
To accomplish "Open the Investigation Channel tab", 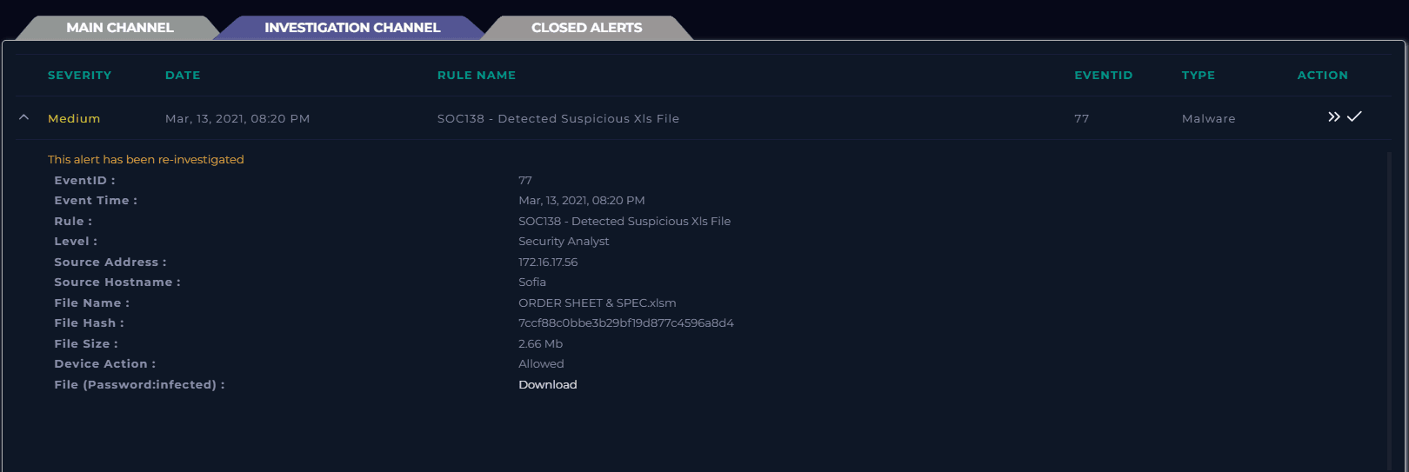I will [x=352, y=28].
